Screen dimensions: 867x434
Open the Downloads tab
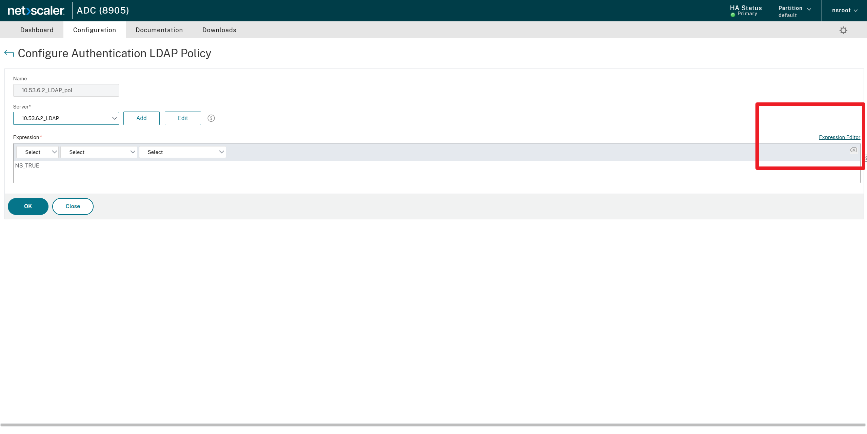pyautogui.click(x=219, y=30)
